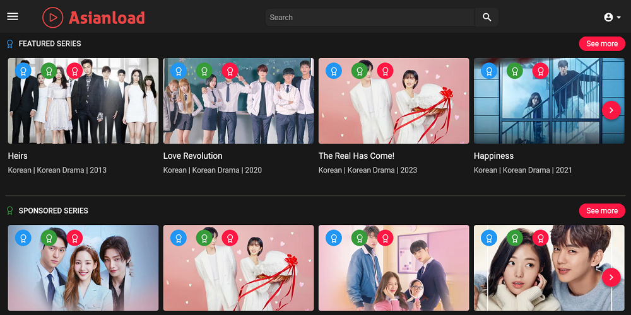This screenshot has width=631, height=315.
Task: Click the Love Revolution title link
Action: pos(192,156)
